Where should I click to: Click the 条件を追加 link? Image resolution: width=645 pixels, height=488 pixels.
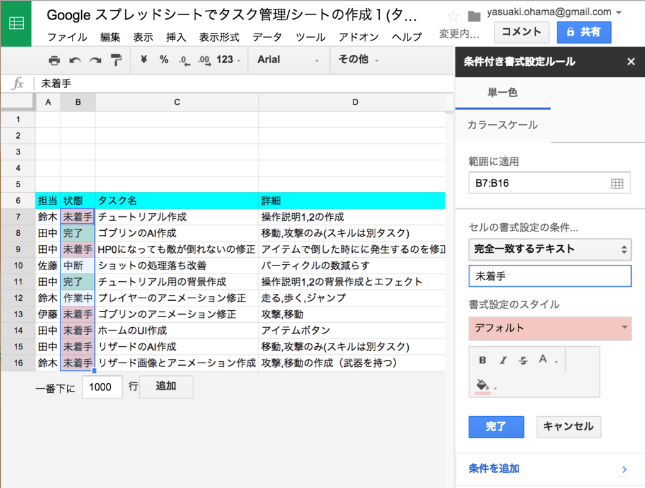[x=494, y=469]
